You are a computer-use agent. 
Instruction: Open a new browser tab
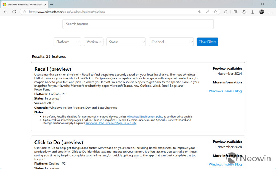(x=52, y=4)
